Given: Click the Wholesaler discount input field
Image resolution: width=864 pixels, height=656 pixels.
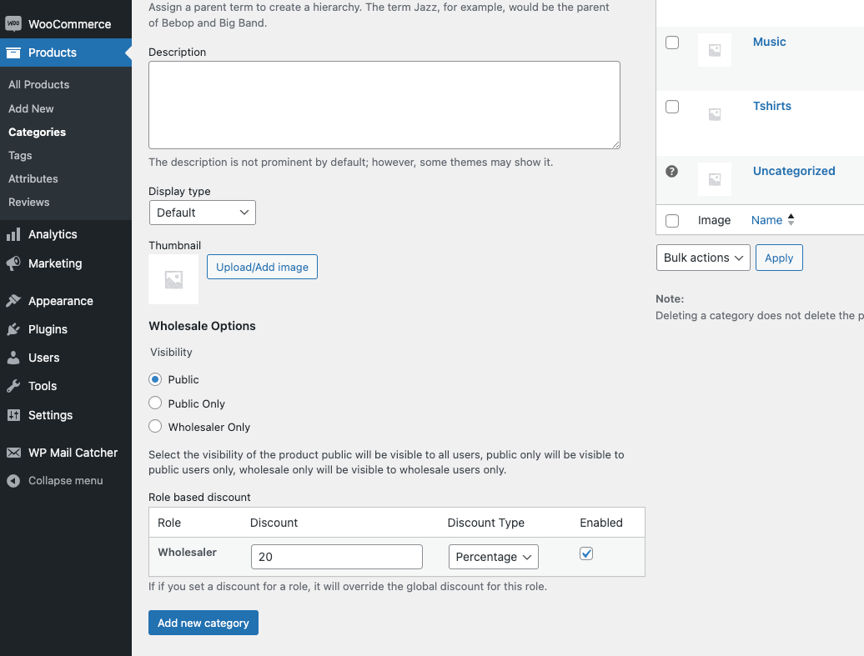Looking at the screenshot, I should point(337,557).
